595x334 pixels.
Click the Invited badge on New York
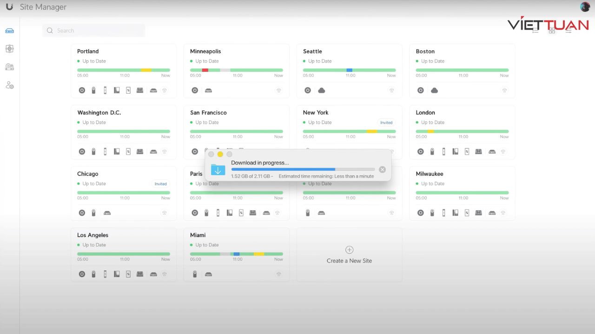(x=386, y=122)
